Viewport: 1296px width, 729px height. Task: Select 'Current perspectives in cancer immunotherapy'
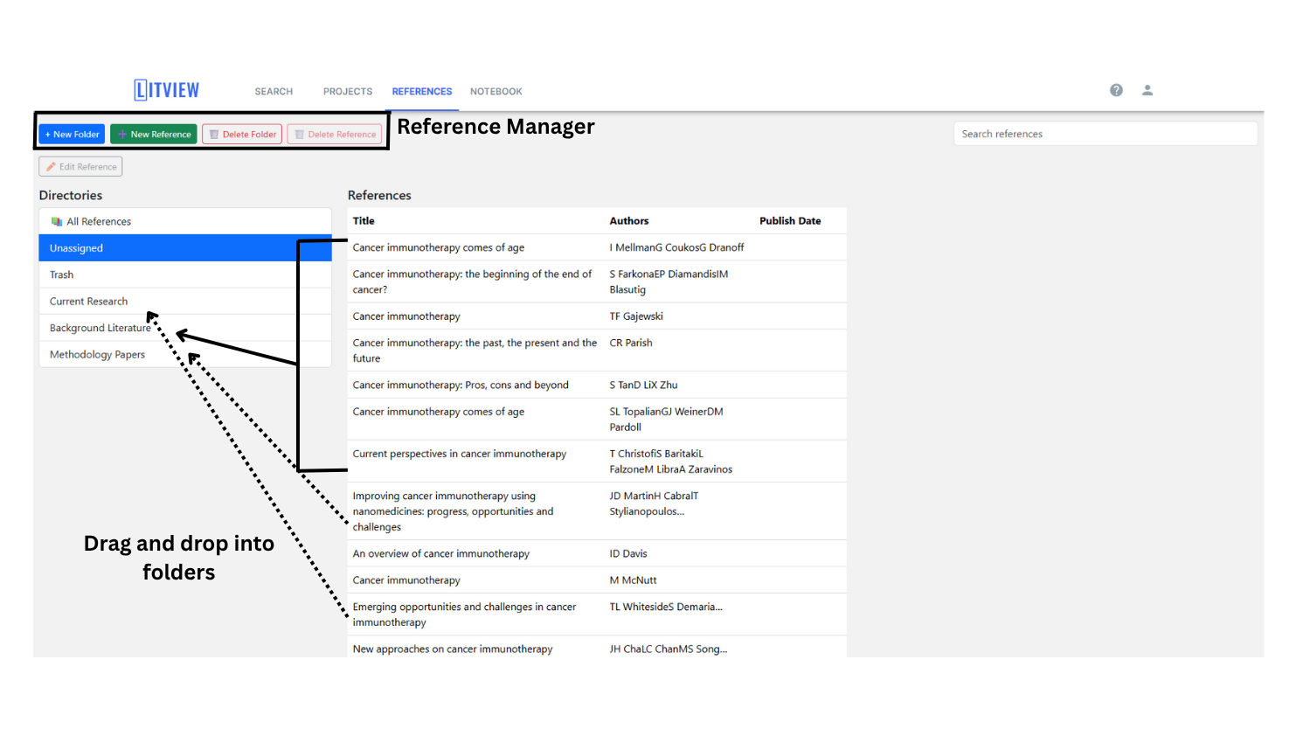597,462
